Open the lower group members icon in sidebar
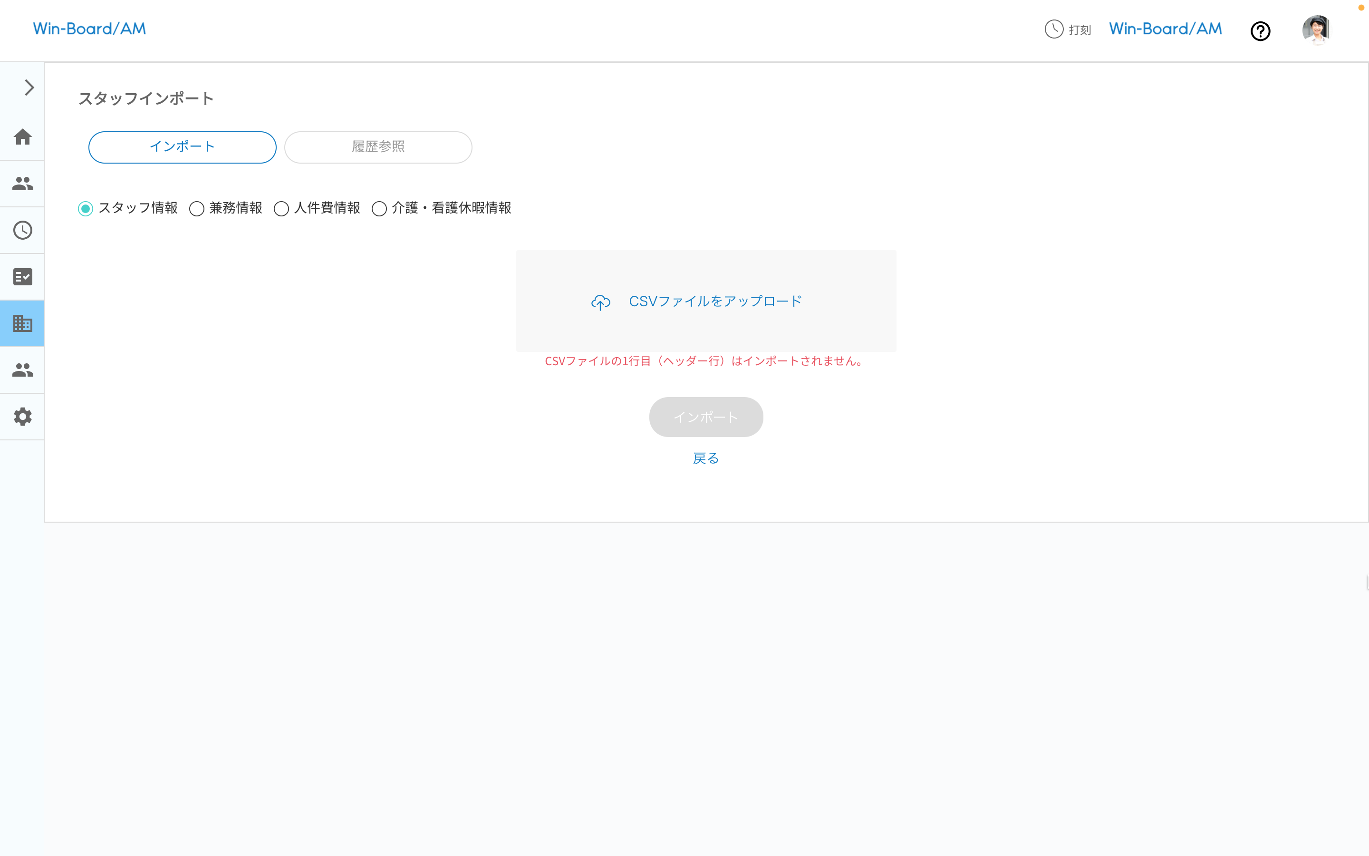Screen dimensions: 1369x856 click(22, 370)
